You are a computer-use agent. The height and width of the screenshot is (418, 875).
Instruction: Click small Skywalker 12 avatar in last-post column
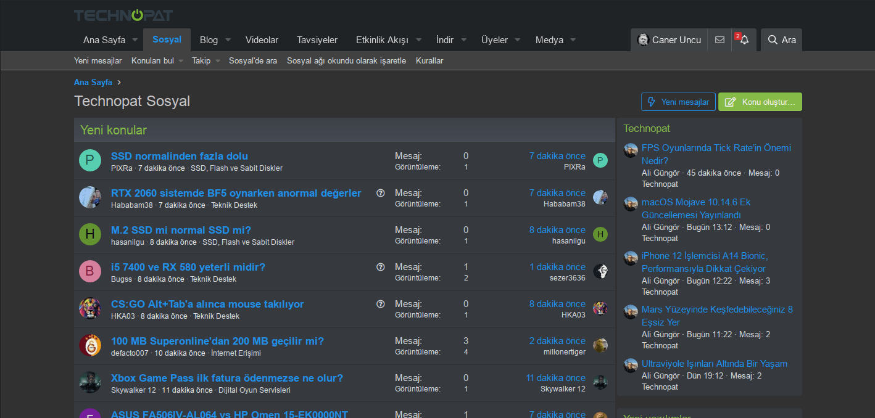coord(600,382)
